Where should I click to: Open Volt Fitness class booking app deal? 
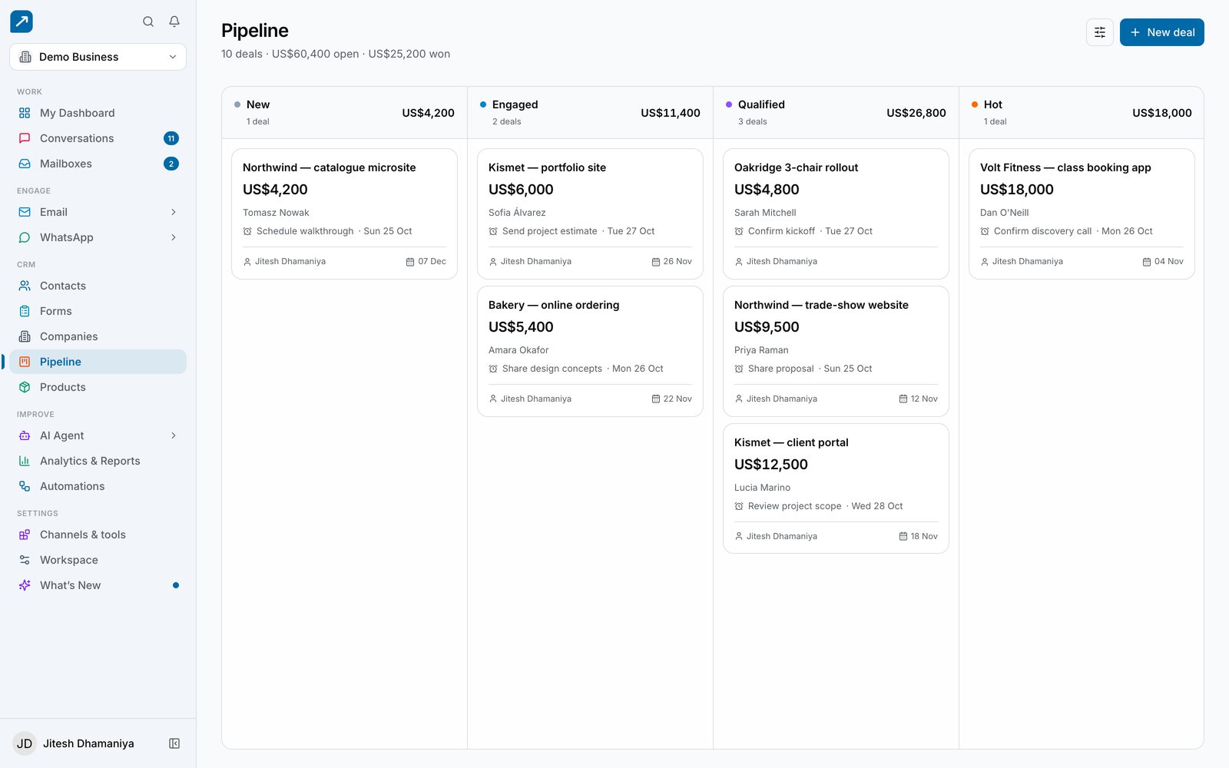[x=1082, y=214]
